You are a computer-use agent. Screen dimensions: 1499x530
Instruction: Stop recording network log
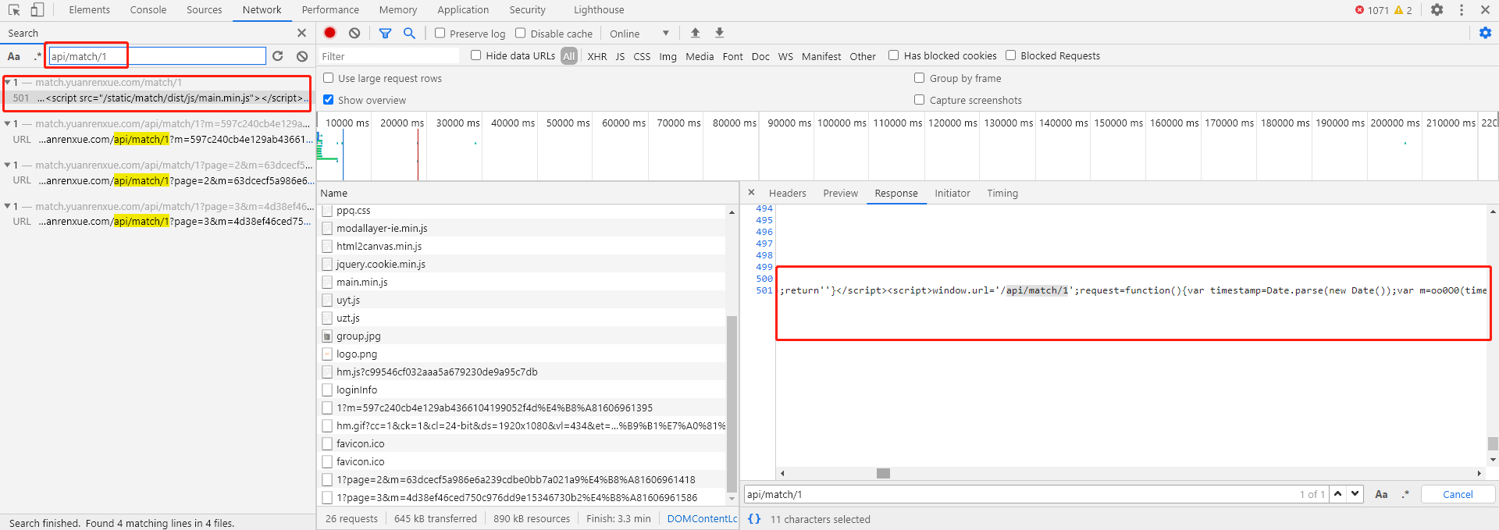(330, 33)
